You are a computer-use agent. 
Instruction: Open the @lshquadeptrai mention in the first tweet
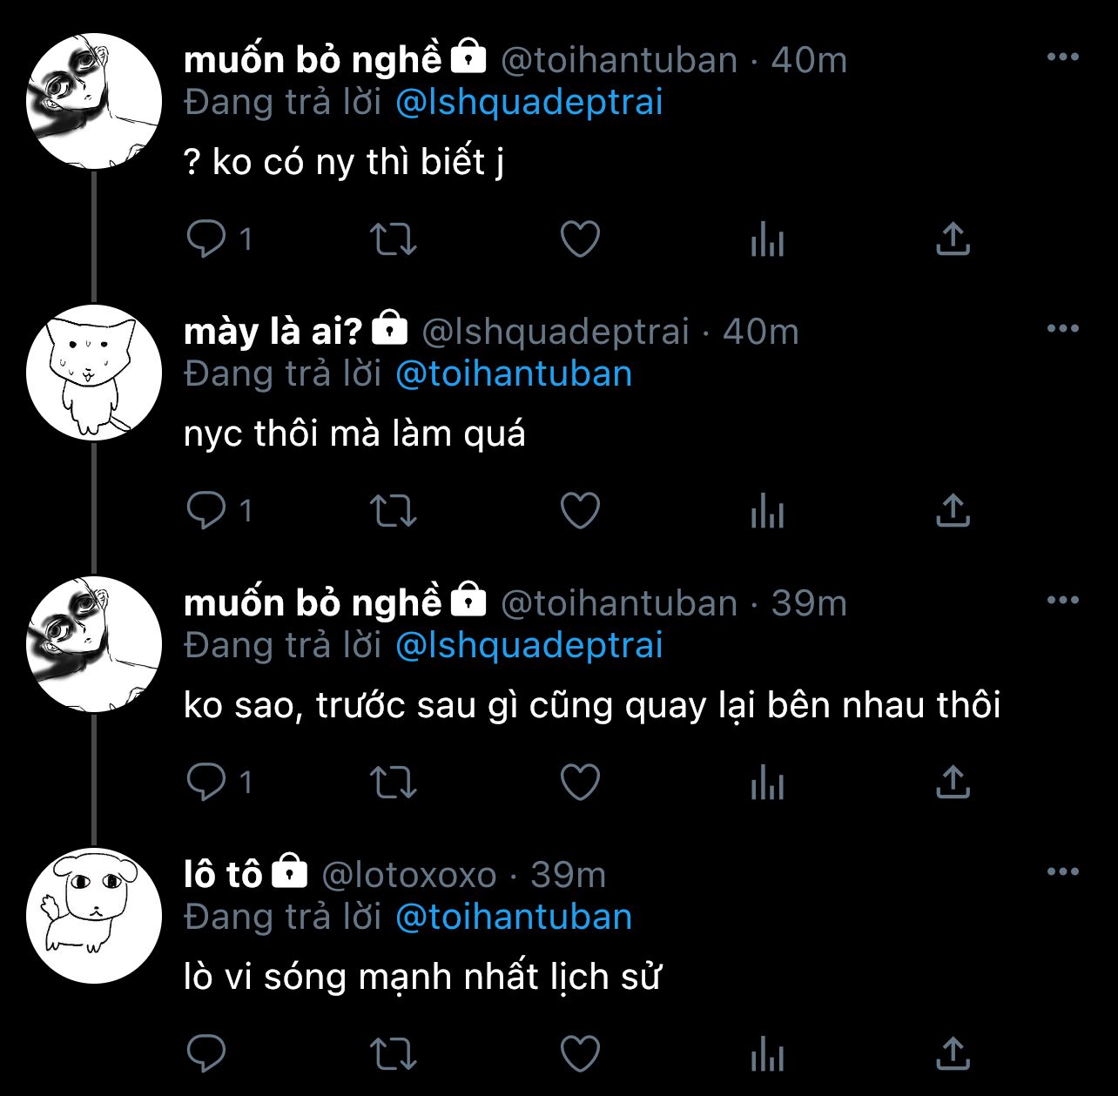point(529,103)
